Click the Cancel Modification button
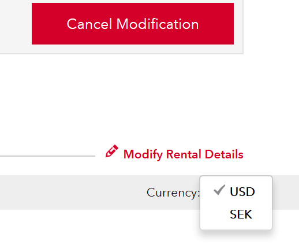The width and height of the screenshot is (299, 248). pos(133,24)
